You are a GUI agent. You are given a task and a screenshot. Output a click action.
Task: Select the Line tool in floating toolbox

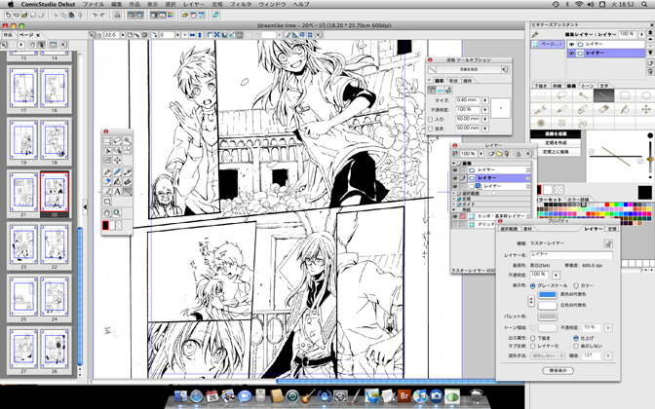click(128, 192)
